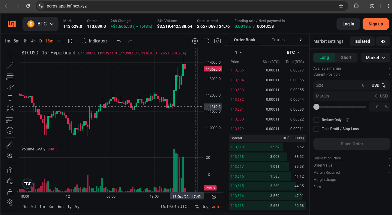
Task: Open the emoji icons tool
Action: [x=10, y=130]
